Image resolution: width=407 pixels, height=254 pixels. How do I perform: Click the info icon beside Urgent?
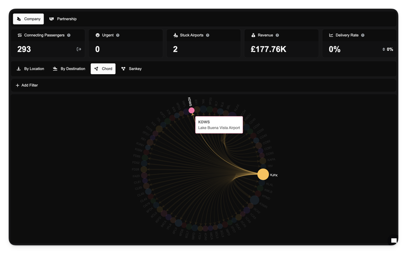(x=118, y=35)
